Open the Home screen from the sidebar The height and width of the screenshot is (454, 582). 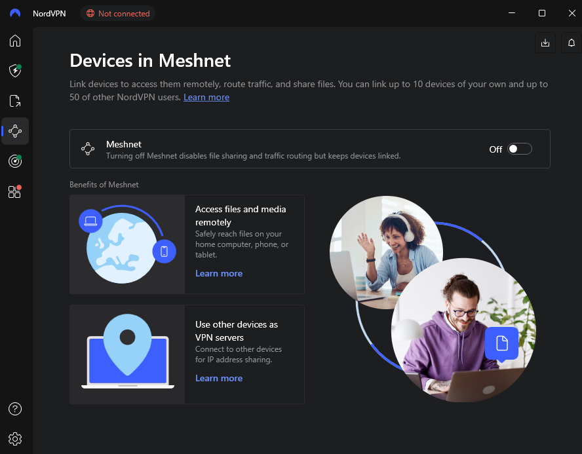point(15,41)
